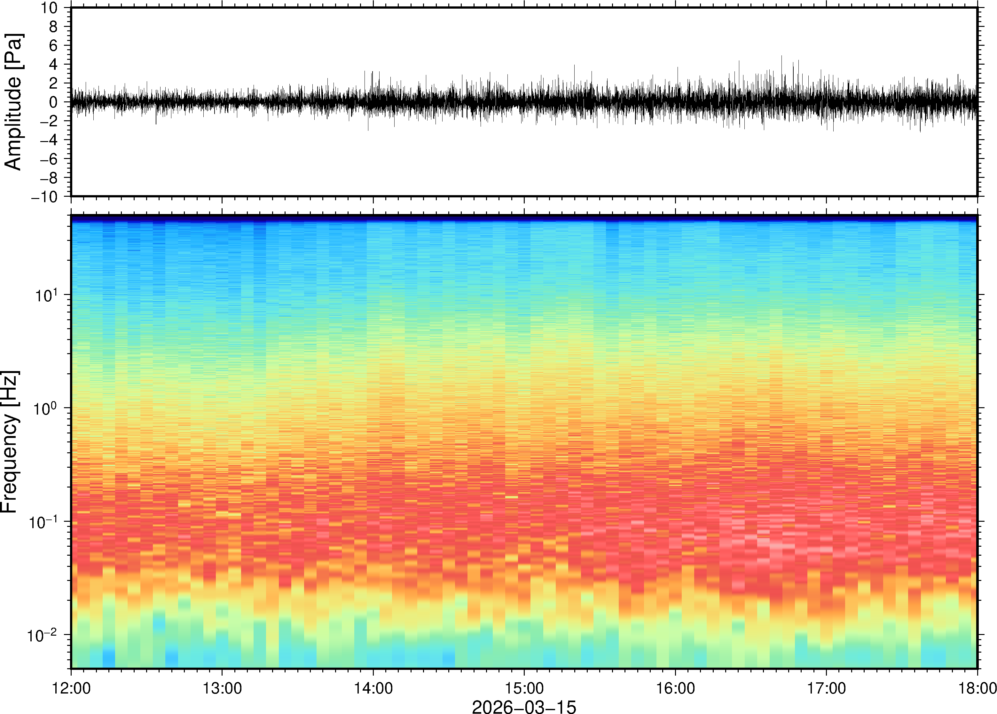
Task: Click the 17:00 time axis label
Action: point(826,688)
